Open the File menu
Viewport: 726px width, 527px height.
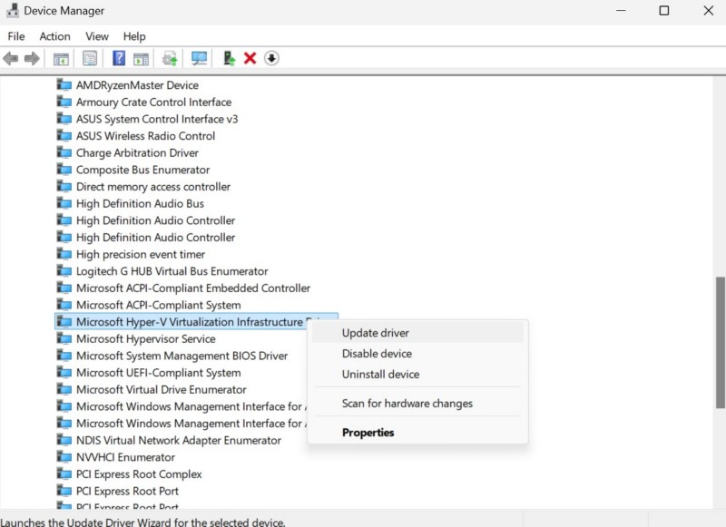(16, 36)
